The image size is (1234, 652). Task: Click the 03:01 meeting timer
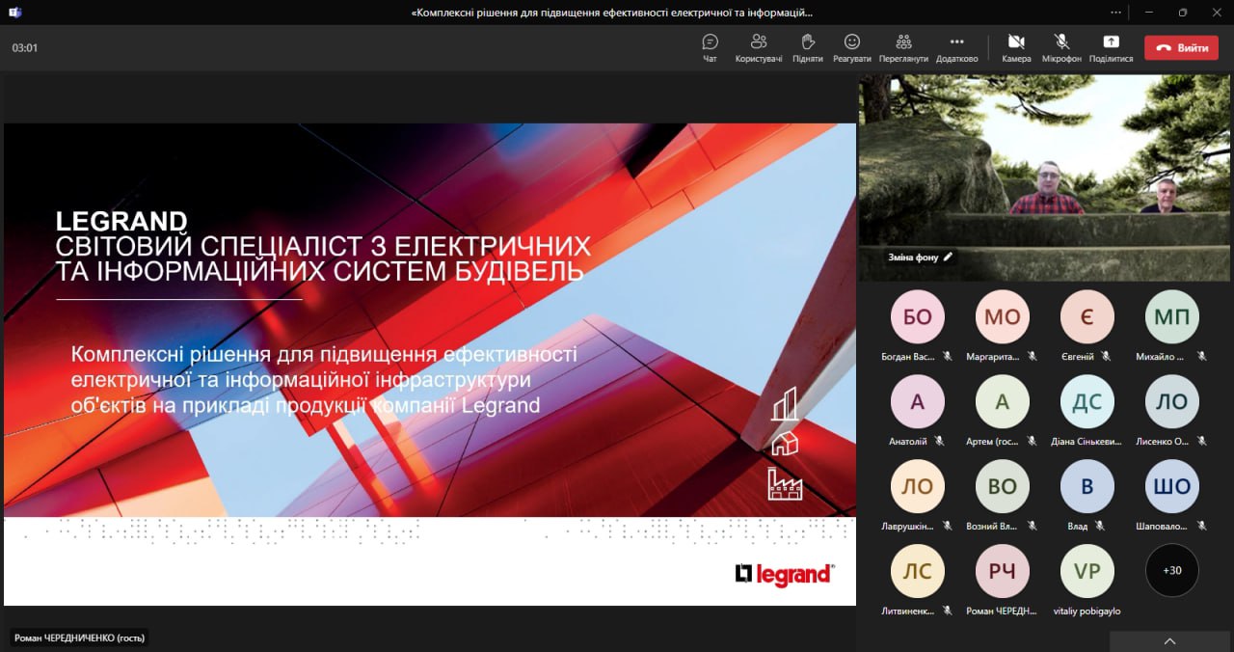(x=25, y=47)
